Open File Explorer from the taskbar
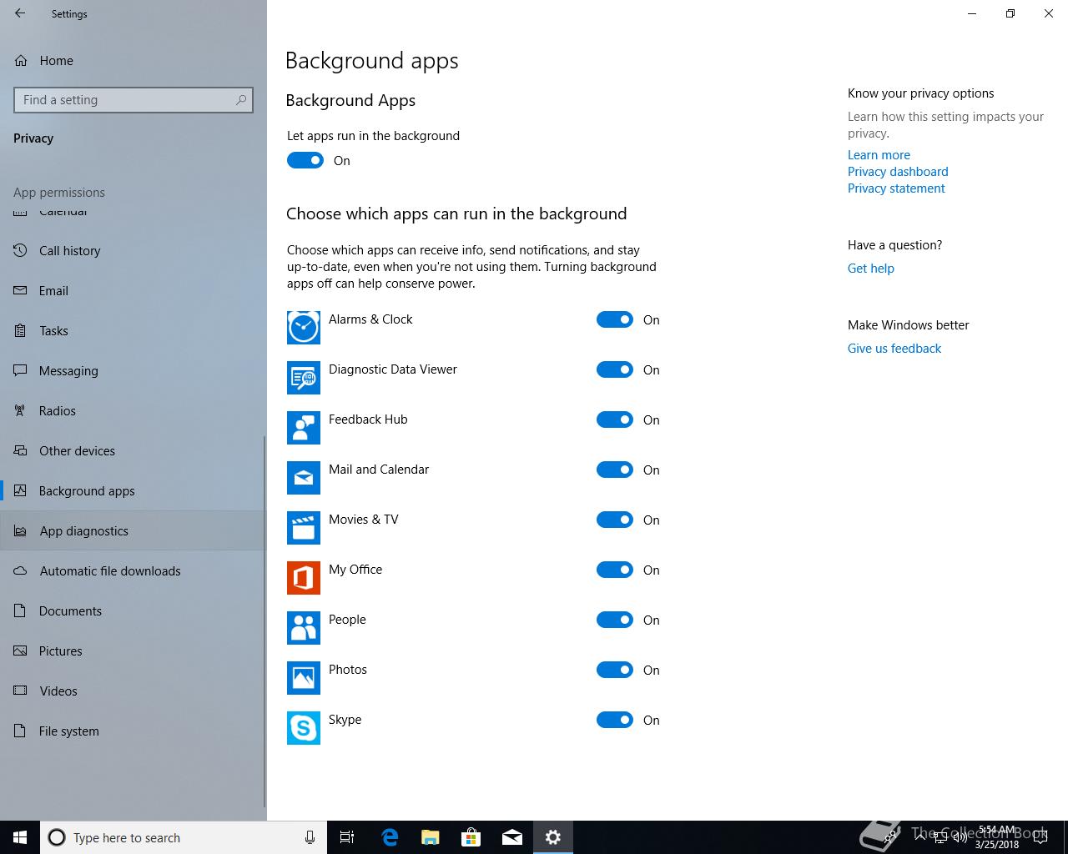 click(431, 837)
